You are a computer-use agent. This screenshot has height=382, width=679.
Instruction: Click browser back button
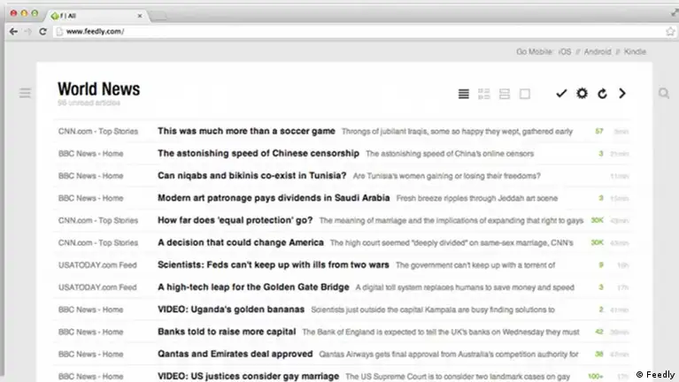(x=12, y=32)
